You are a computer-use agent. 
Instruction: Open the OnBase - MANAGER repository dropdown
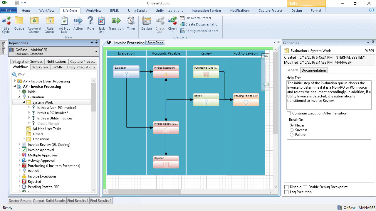(x=96, y=52)
